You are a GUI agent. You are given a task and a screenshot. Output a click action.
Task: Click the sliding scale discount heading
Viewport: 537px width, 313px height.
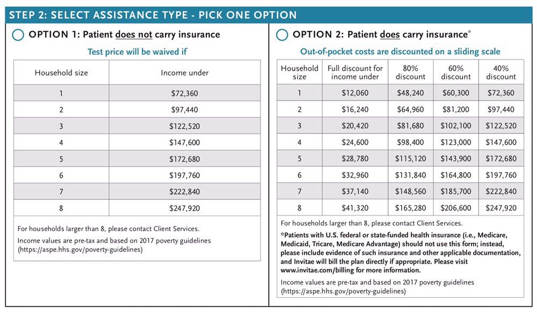400,52
